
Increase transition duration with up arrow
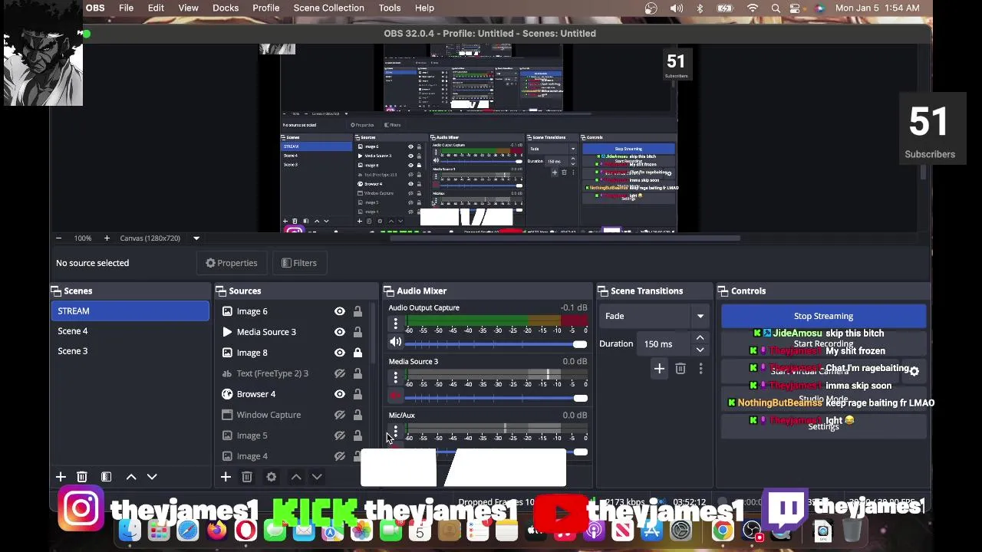(x=700, y=338)
